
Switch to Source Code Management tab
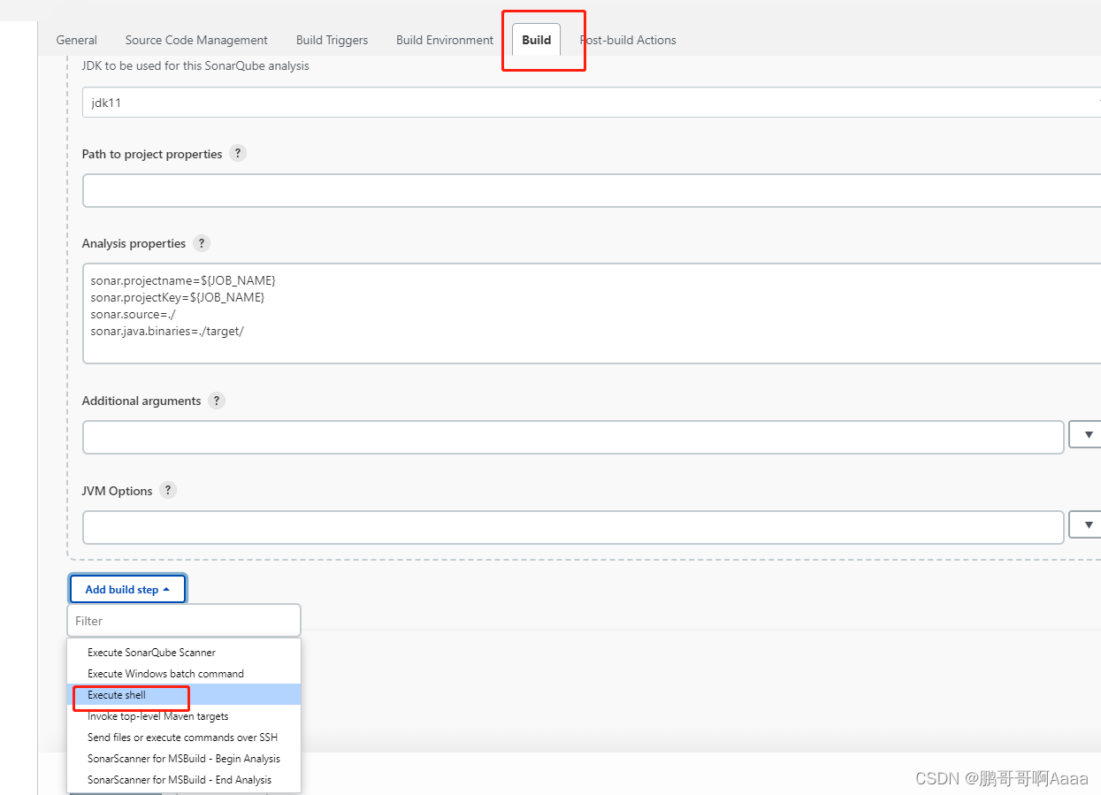click(x=196, y=40)
